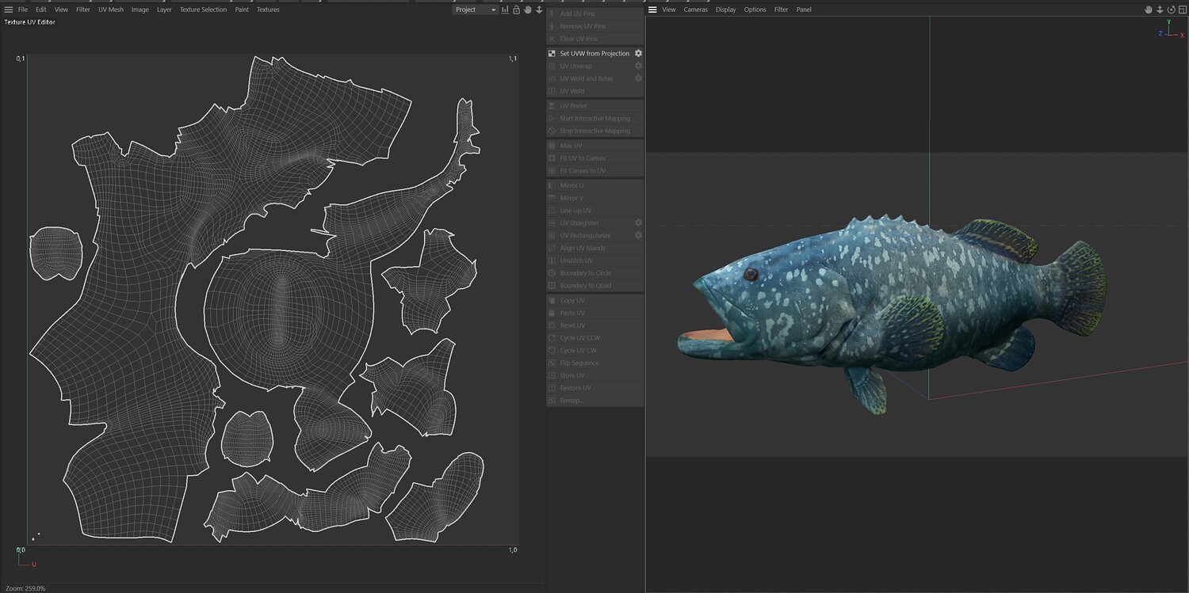
Task: Click the move camera hand icon in the 3D viewport
Action: tap(1149, 10)
